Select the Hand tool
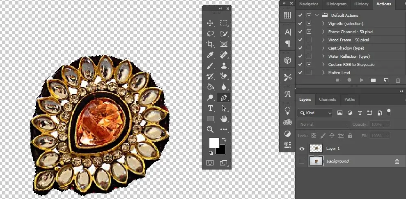Image resolution: width=406 pixels, height=199 pixels. tap(224, 119)
